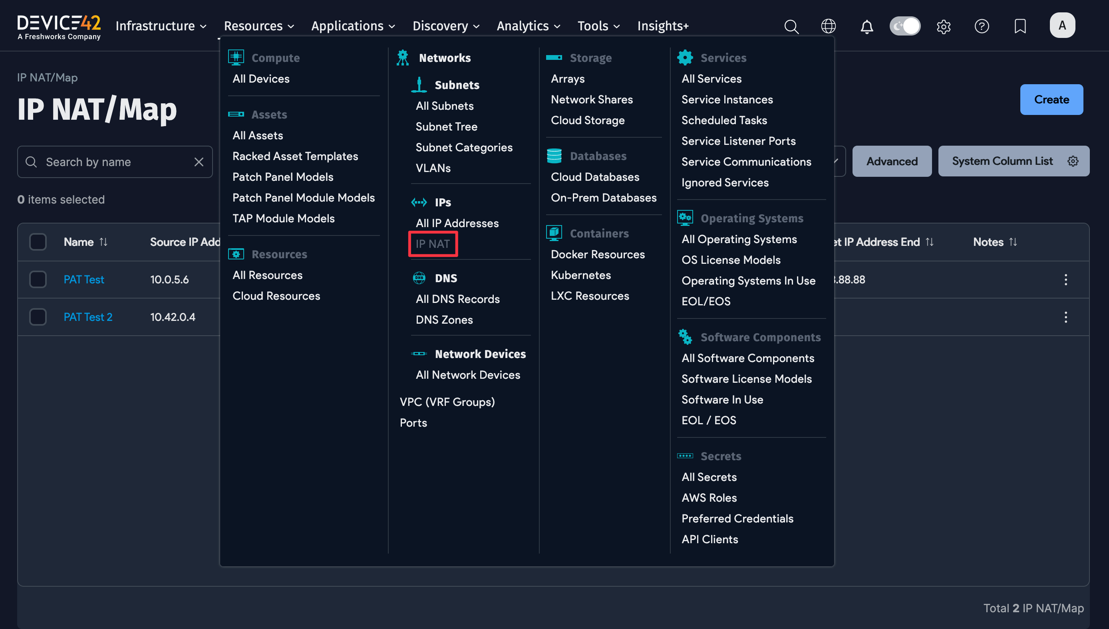Click inside the Search by name field

(x=108, y=162)
